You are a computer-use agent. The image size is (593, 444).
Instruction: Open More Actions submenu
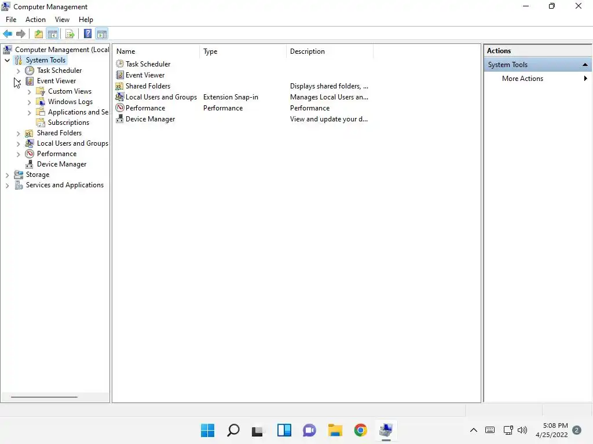point(537,79)
